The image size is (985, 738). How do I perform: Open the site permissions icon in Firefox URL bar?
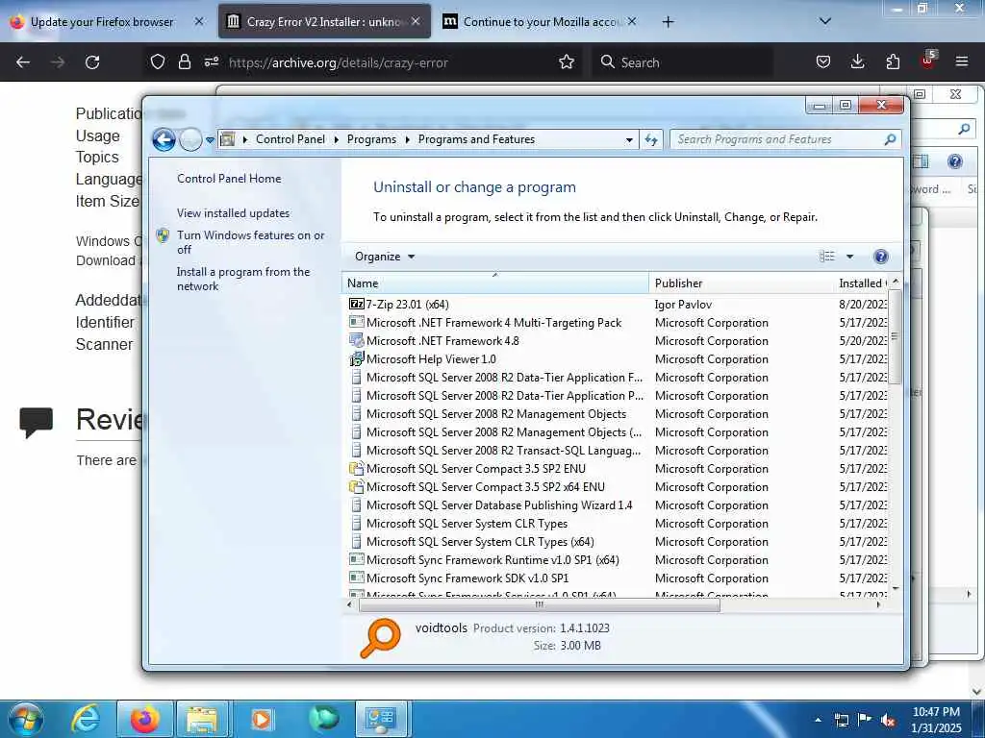click(x=211, y=61)
